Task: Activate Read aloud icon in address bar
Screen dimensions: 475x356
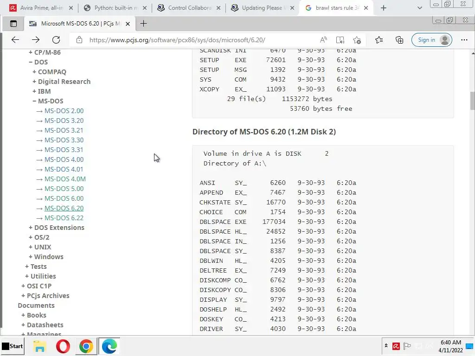Action: pyautogui.click(x=323, y=40)
